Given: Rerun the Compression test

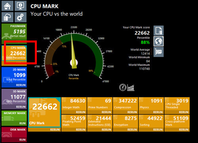Looking at the screenshot, I should 132,112.
